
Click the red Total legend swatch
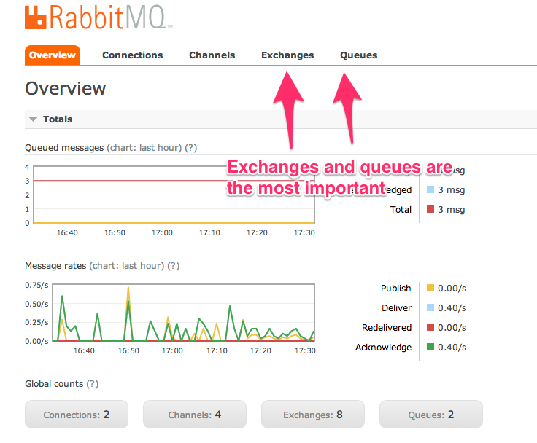coord(430,209)
